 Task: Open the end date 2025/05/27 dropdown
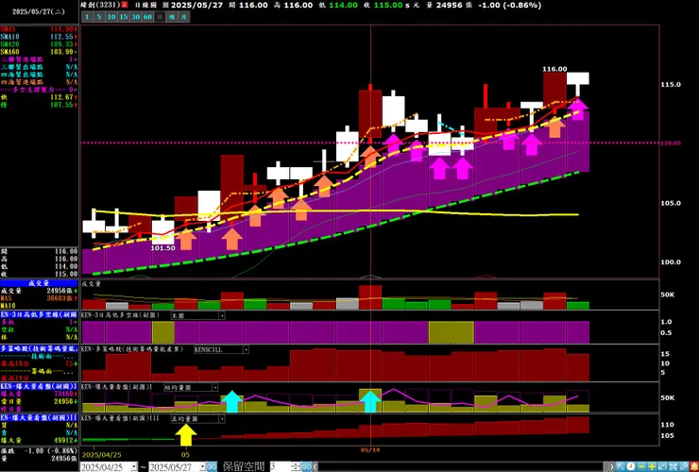(202, 466)
